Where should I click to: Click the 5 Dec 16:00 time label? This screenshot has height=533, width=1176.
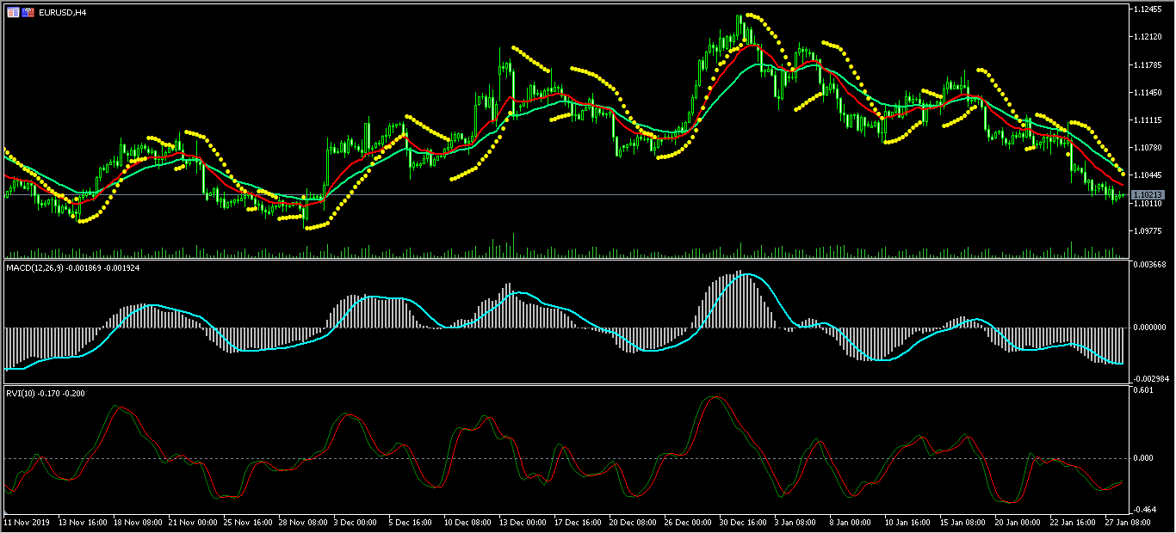(409, 522)
